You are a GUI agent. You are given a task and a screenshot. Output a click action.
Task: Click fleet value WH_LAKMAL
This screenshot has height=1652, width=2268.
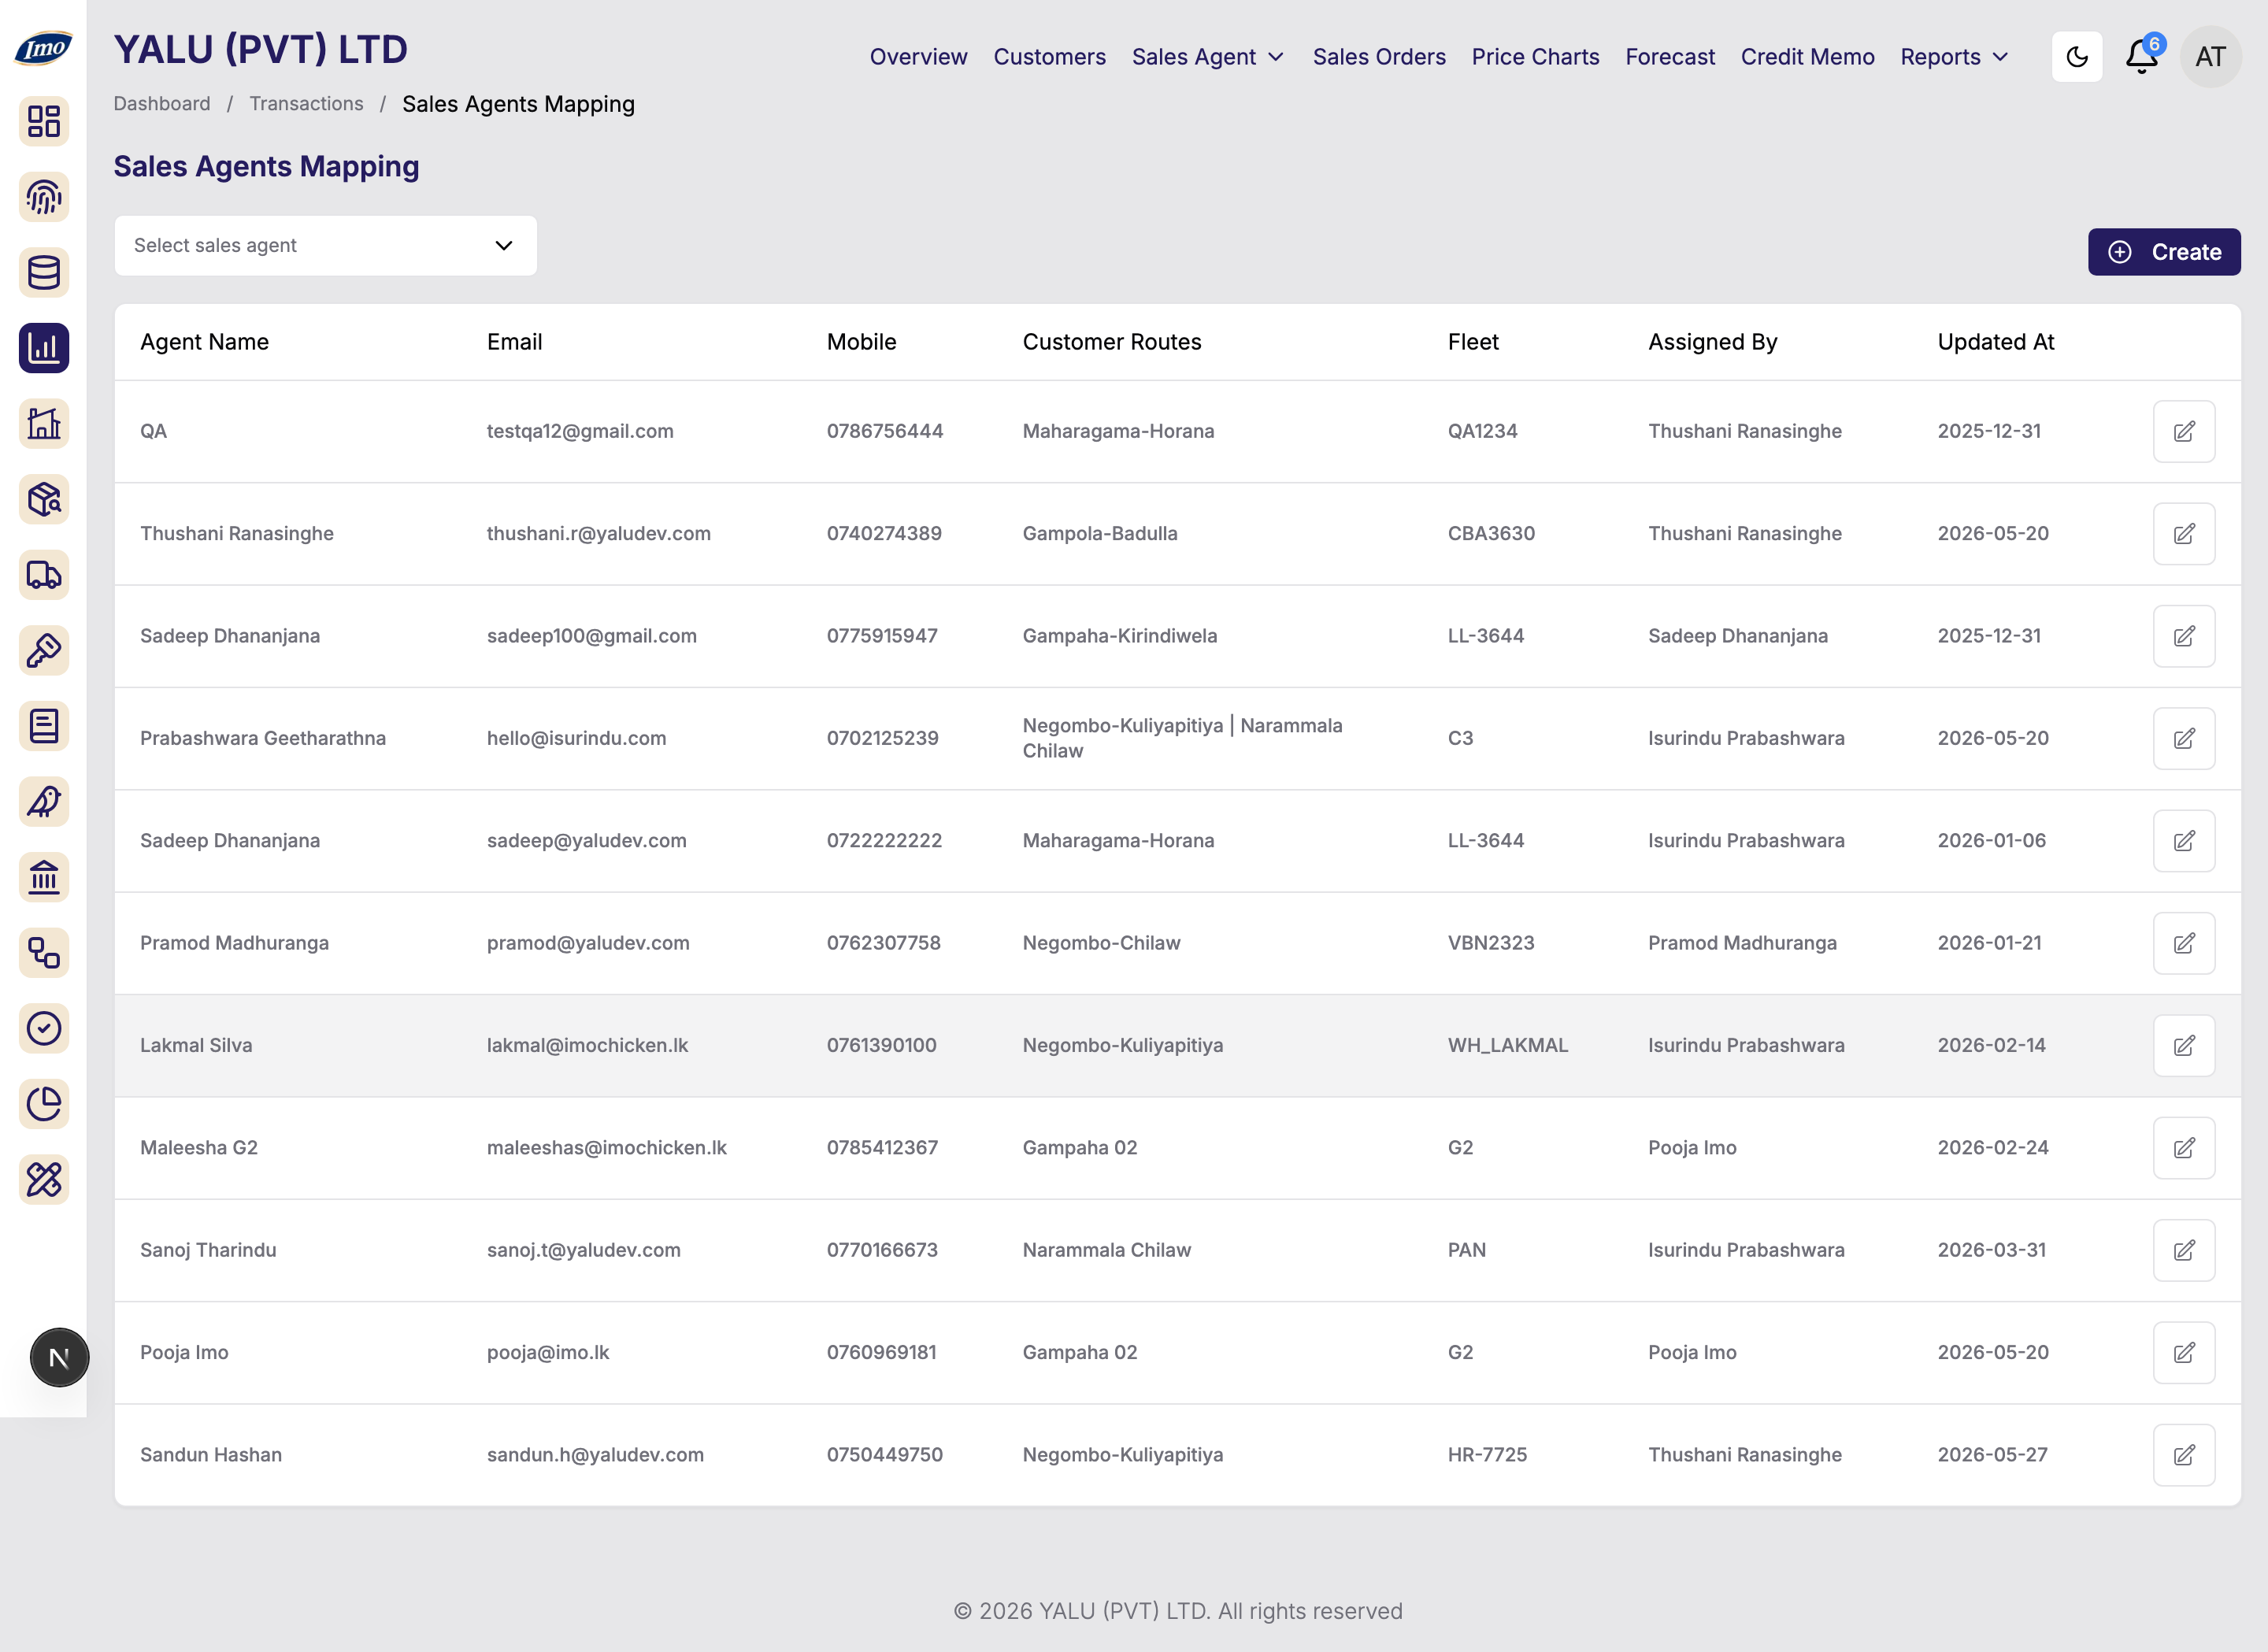point(1507,1045)
